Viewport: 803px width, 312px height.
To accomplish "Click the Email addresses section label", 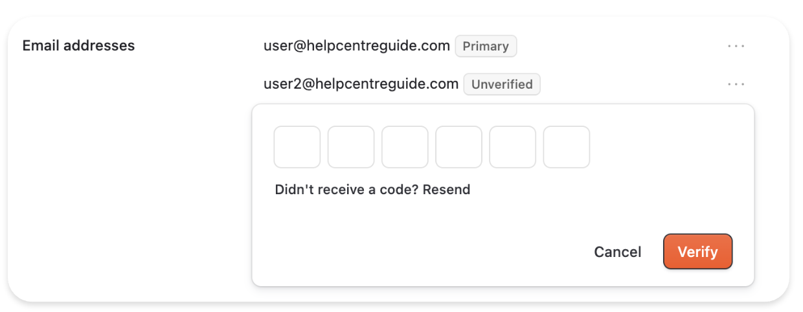I will coord(78,46).
